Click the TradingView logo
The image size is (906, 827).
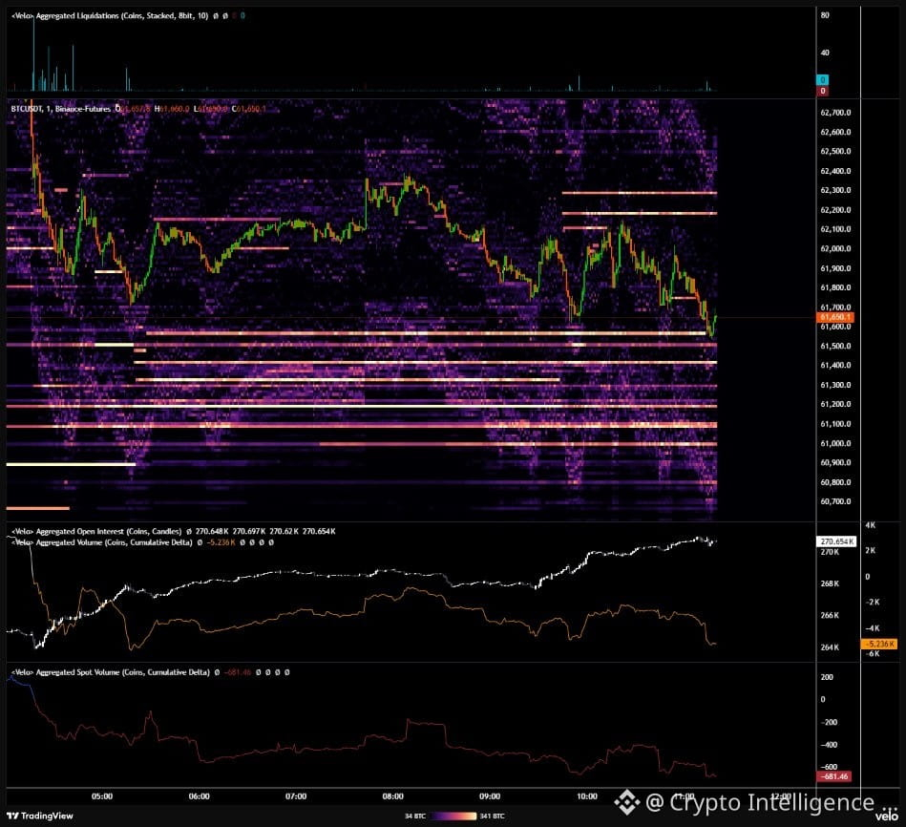[40, 816]
